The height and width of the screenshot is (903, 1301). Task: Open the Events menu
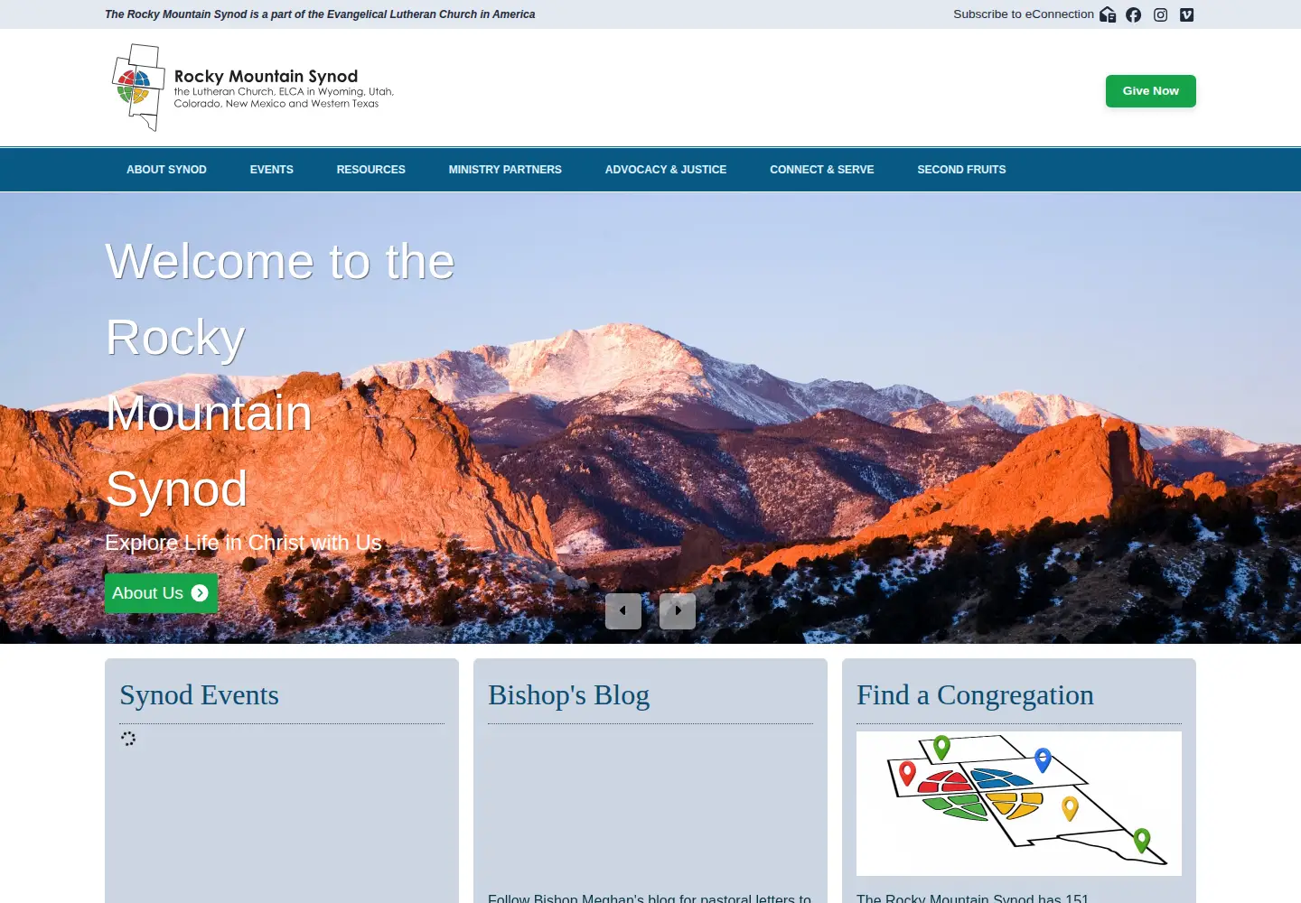(x=272, y=170)
